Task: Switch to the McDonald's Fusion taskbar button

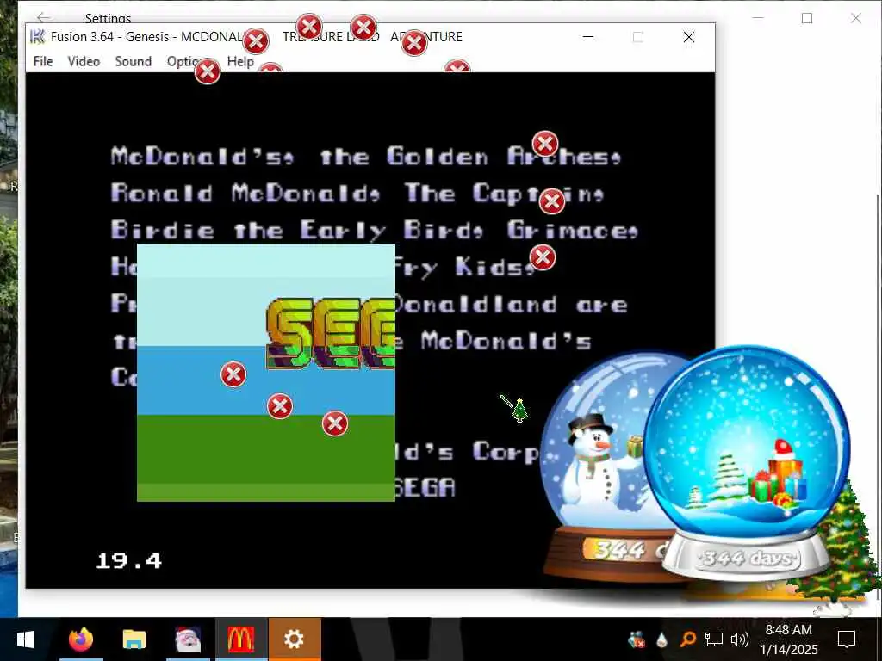Action: point(241,639)
